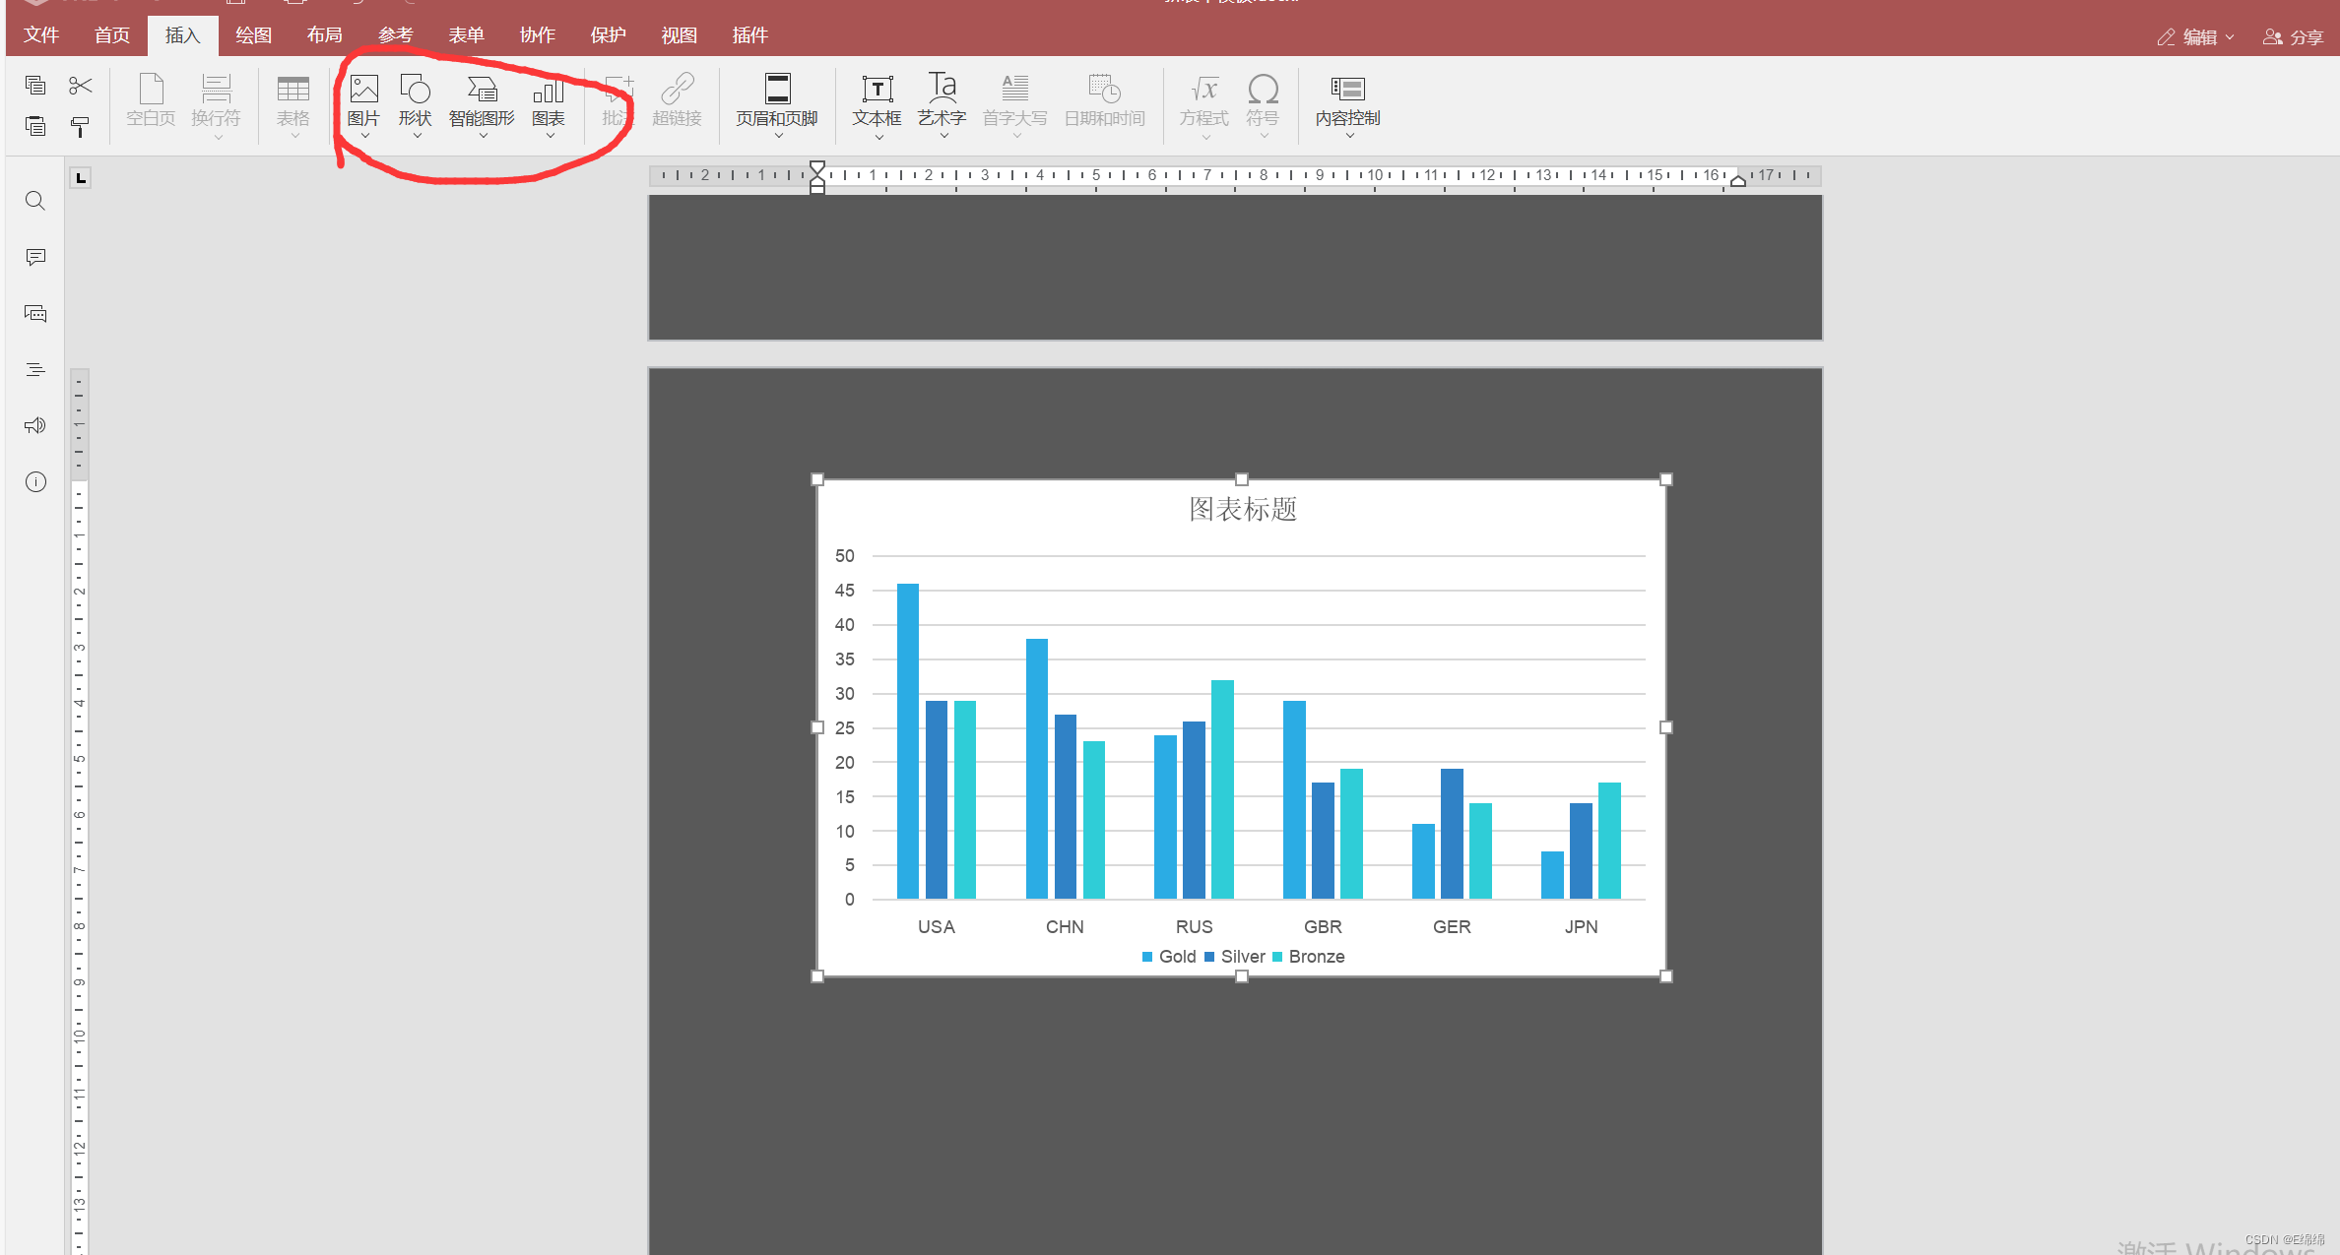Open the 编辑 editing mode dropdown
The width and height of the screenshot is (2340, 1255).
(2195, 37)
